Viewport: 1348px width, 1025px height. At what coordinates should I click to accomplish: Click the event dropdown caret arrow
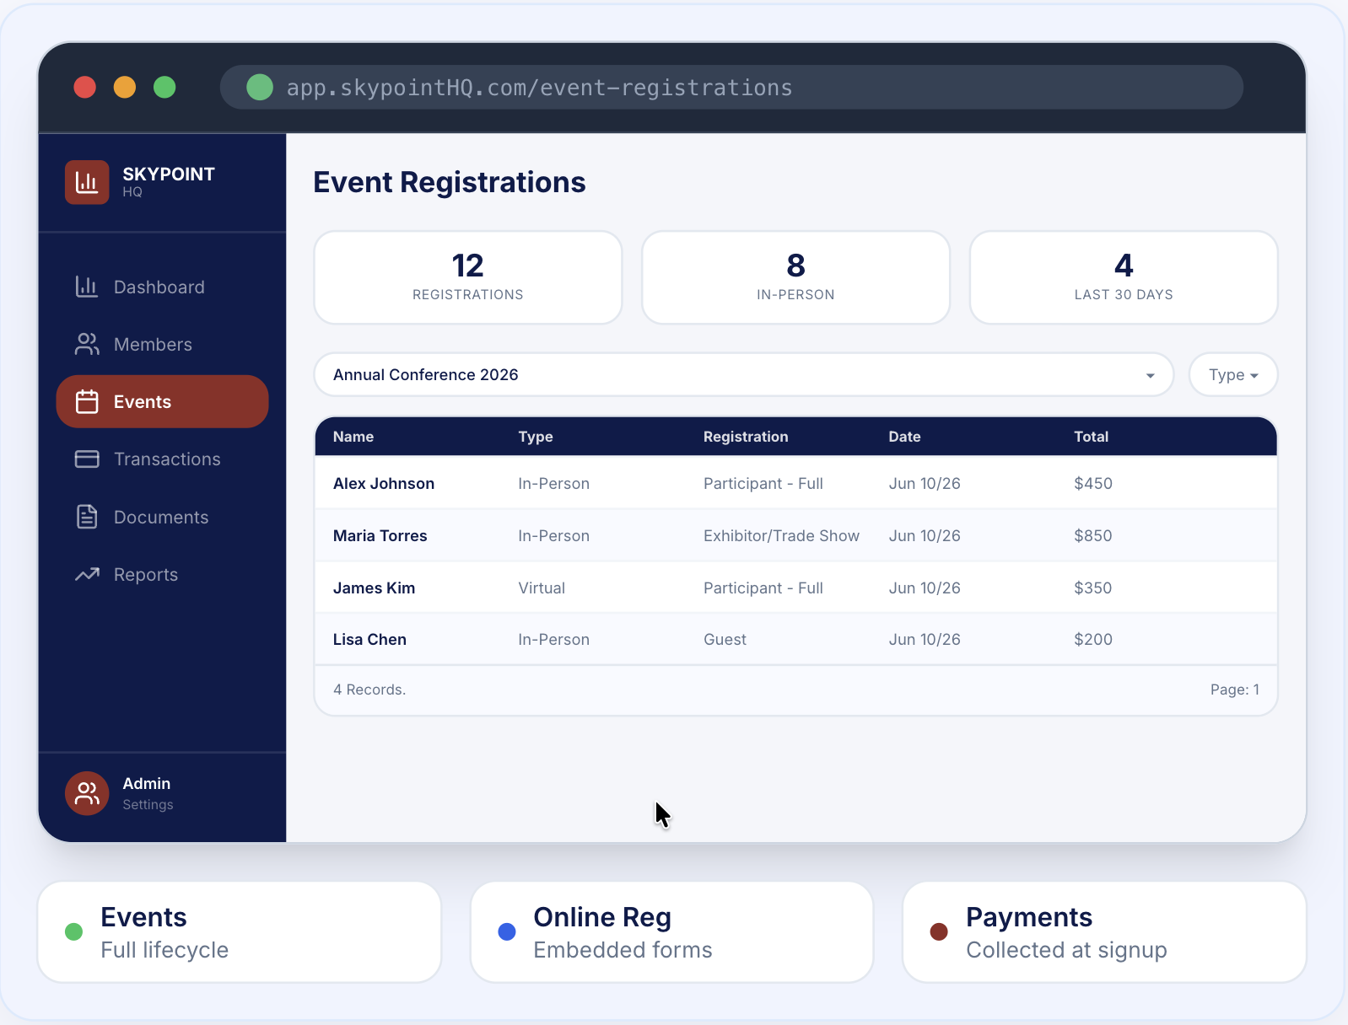(1150, 376)
